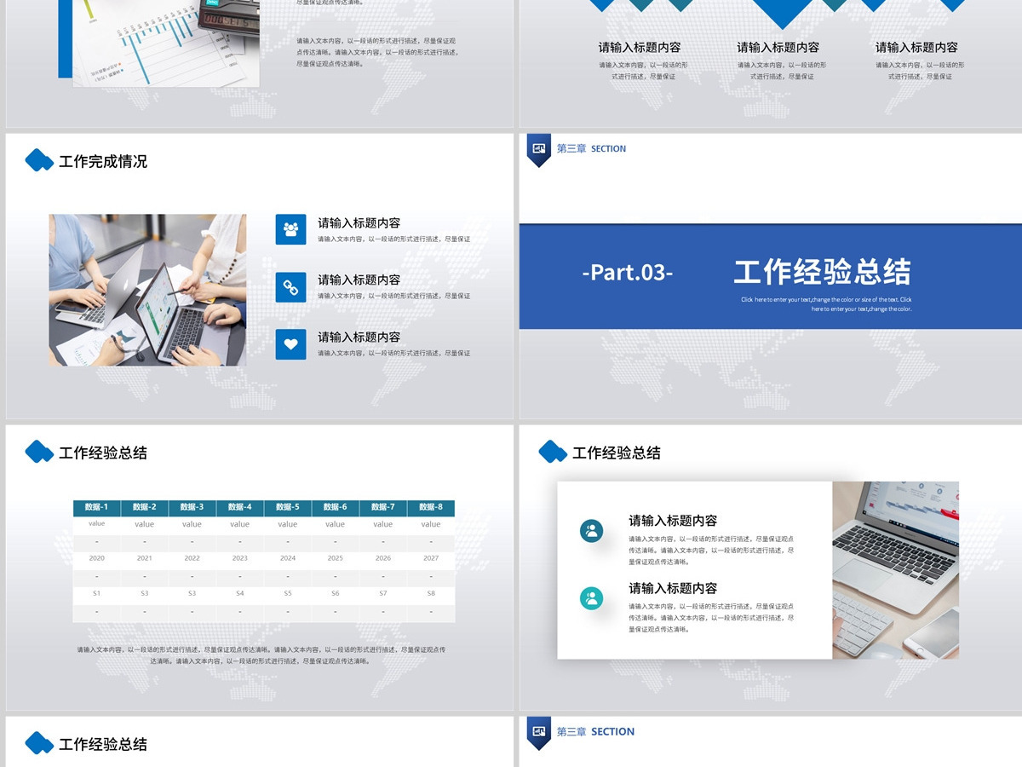This screenshot has width=1022, height=767.
Task: Select the photo of people working on laptops
Action: click(x=147, y=290)
